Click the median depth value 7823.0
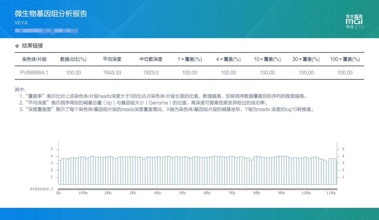The width and height of the screenshot is (379, 220). [x=151, y=73]
